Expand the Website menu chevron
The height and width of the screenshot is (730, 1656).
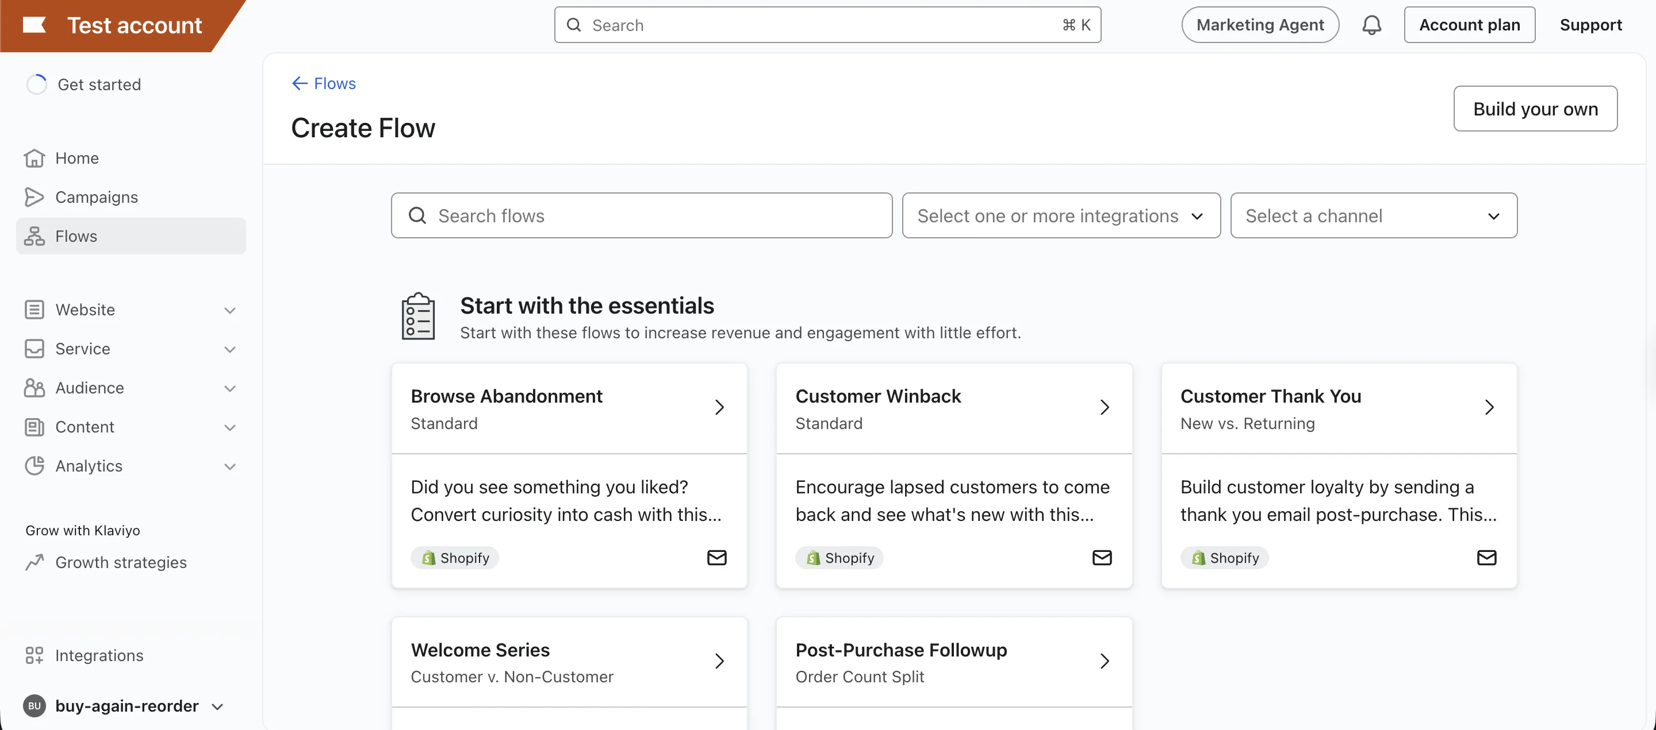(230, 311)
